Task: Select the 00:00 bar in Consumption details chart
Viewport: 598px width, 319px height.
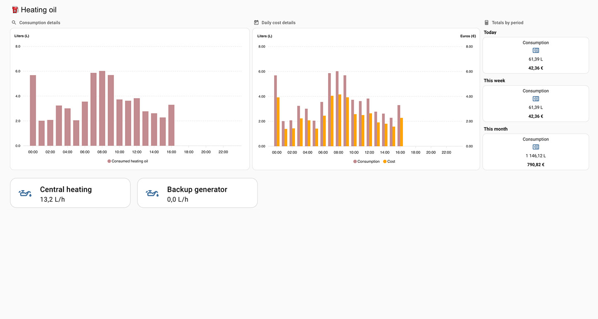Action: [33, 111]
